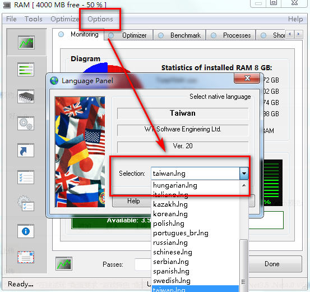Select the checklist sidebar icon
310x292 pixels.
pos(26,177)
